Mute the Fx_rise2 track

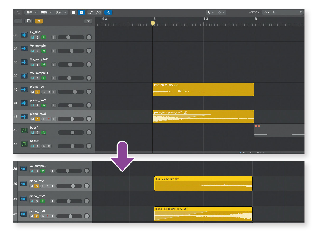[x=33, y=37]
